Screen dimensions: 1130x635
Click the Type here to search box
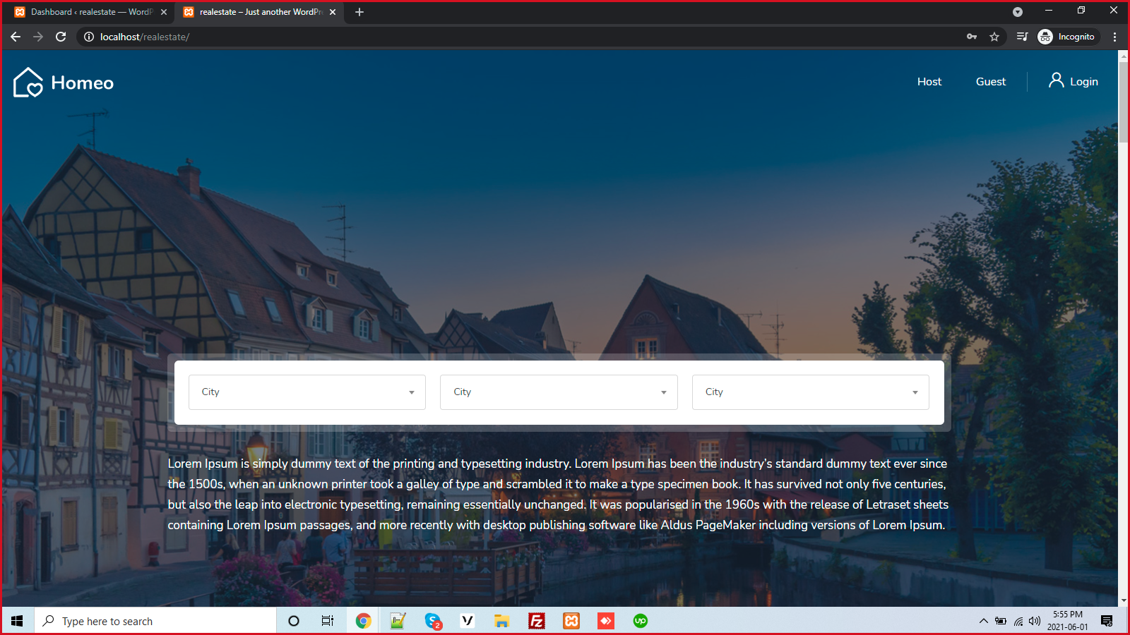pos(155,621)
